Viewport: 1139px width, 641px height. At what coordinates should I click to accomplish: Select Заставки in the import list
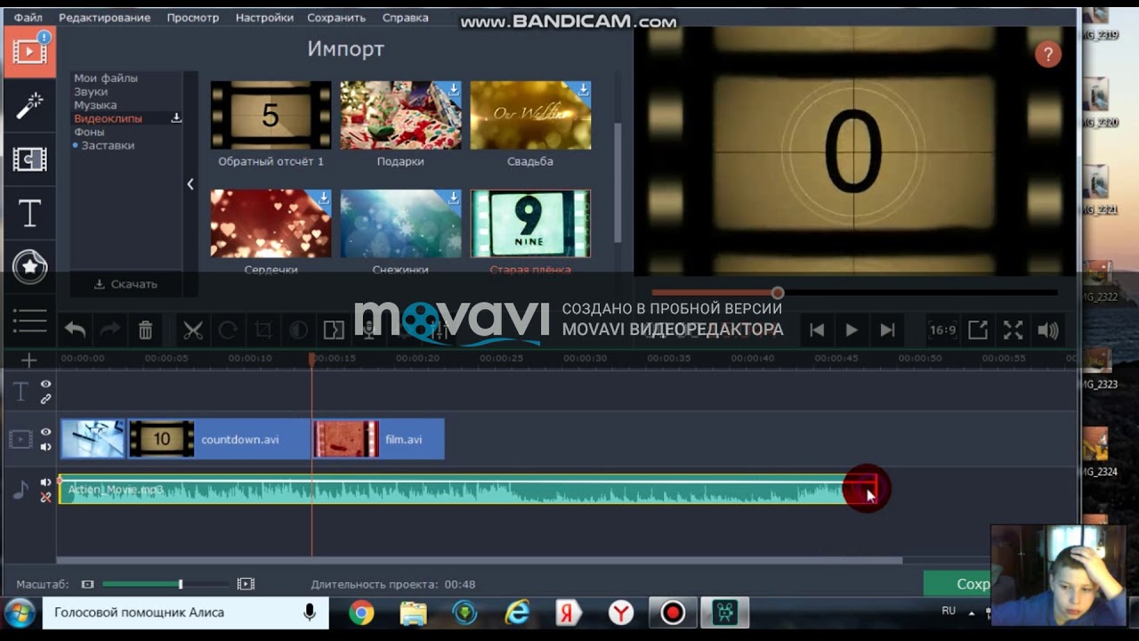(x=108, y=145)
